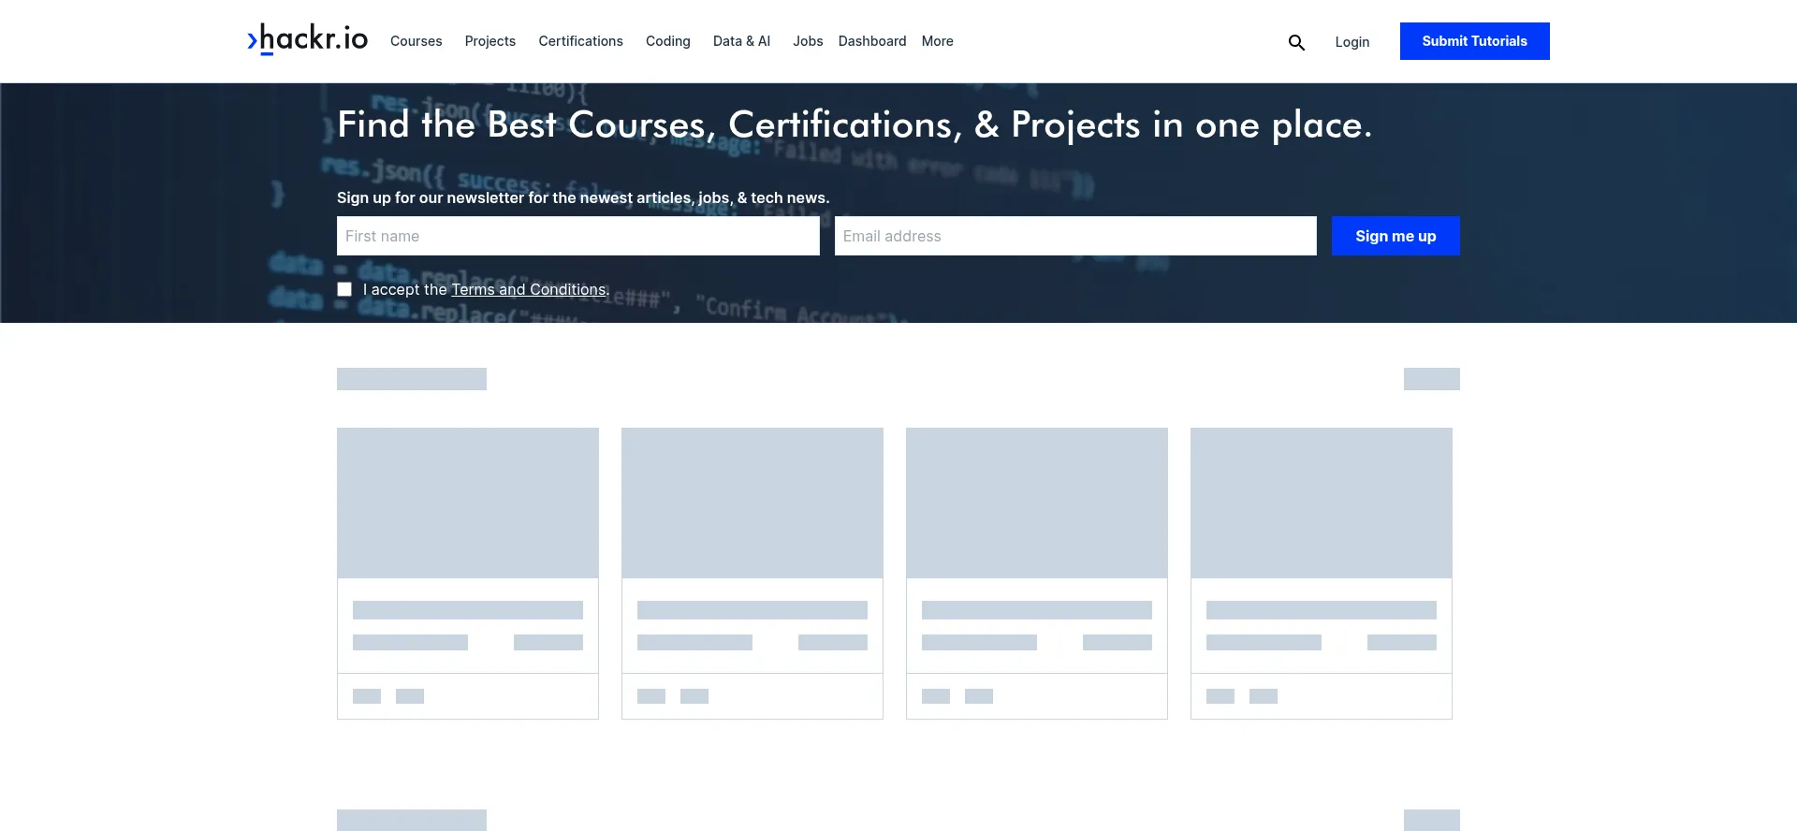Click the hackr.io logo
The image size is (1797, 831).
pyautogui.click(x=307, y=40)
